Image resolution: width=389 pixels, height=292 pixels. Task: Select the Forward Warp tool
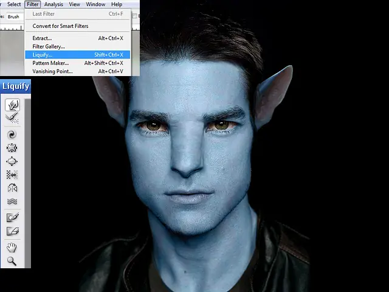tap(12, 105)
